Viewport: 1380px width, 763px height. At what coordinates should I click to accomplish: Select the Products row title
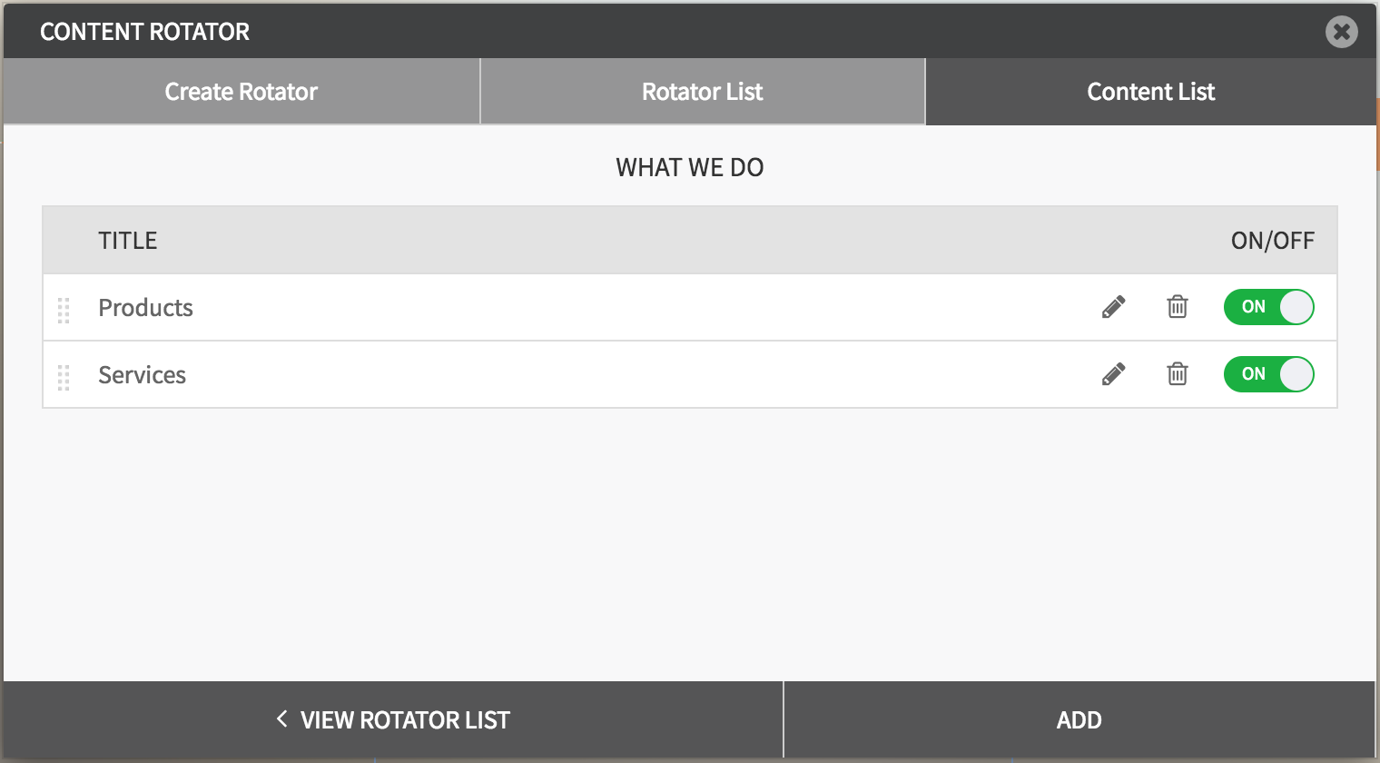point(145,308)
